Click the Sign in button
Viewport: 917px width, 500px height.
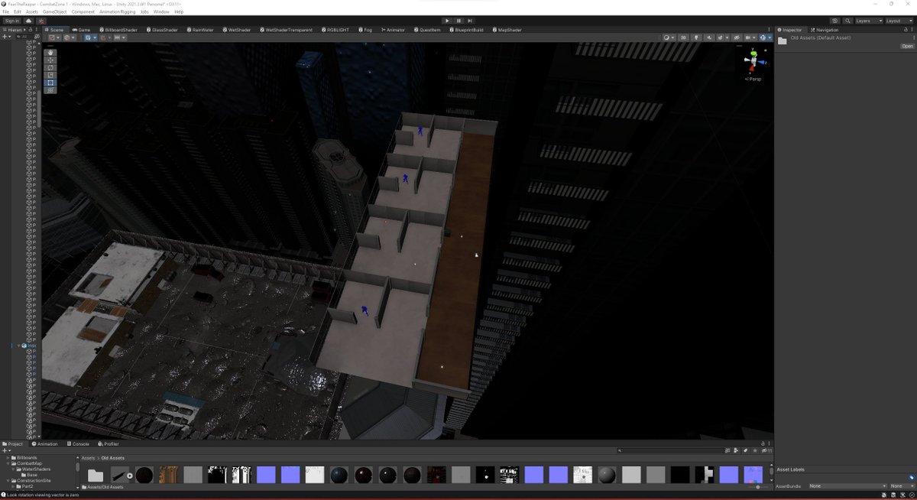(x=10, y=21)
